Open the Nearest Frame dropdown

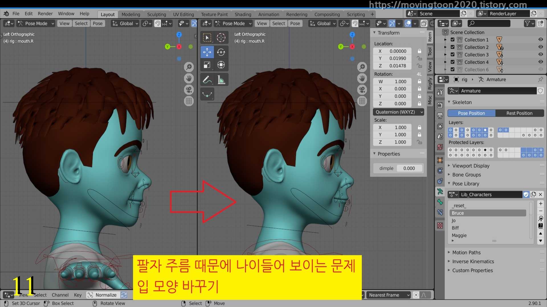tap(389, 295)
